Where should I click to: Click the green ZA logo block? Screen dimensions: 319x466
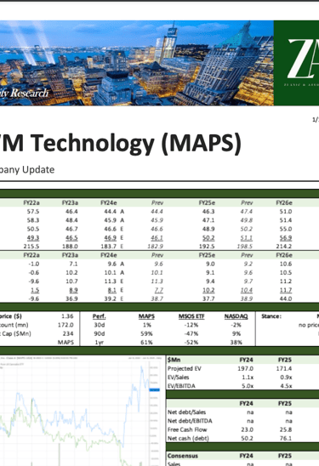(x=296, y=63)
